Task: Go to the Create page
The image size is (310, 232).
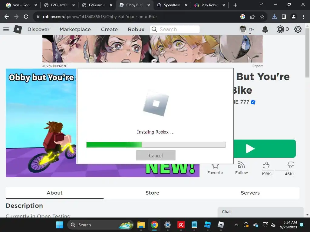Action: (x=109, y=29)
